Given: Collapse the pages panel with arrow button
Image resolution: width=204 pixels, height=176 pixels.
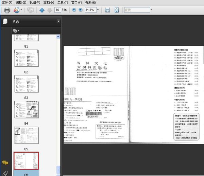Looking at the screenshot, I should [x=58, y=21].
